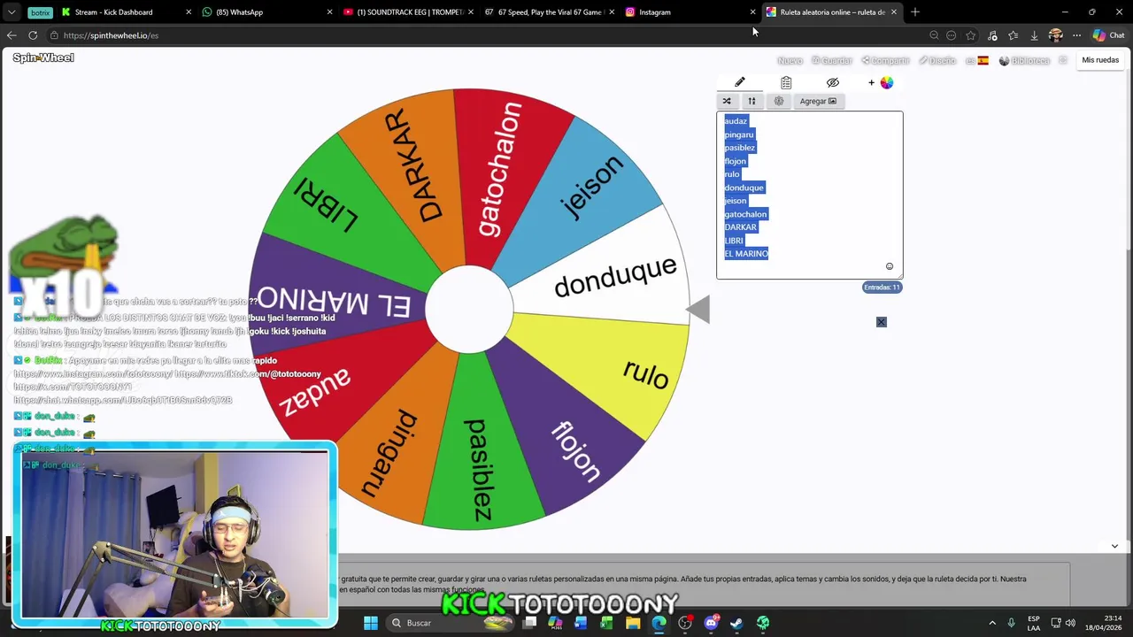The width and height of the screenshot is (1133, 637).
Task: Open the clipboard results list tab
Action: [786, 82]
